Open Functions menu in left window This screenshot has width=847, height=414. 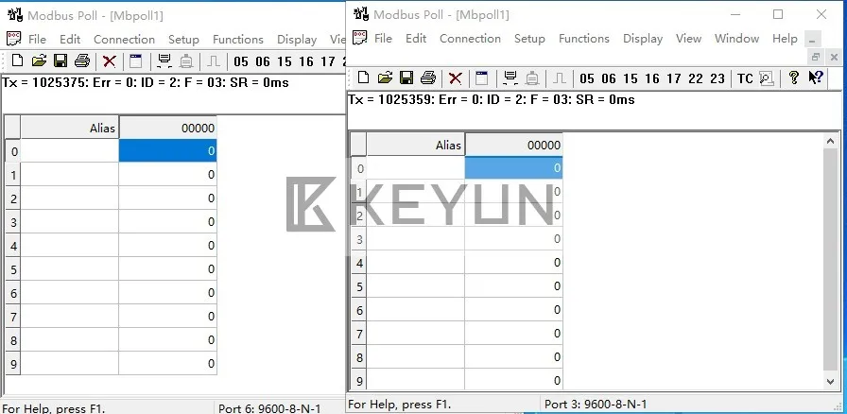coord(238,40)
